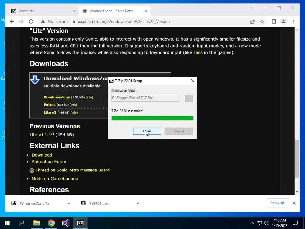
Task: Click the Close button in 7-Zip Setup
Action: 147,131
